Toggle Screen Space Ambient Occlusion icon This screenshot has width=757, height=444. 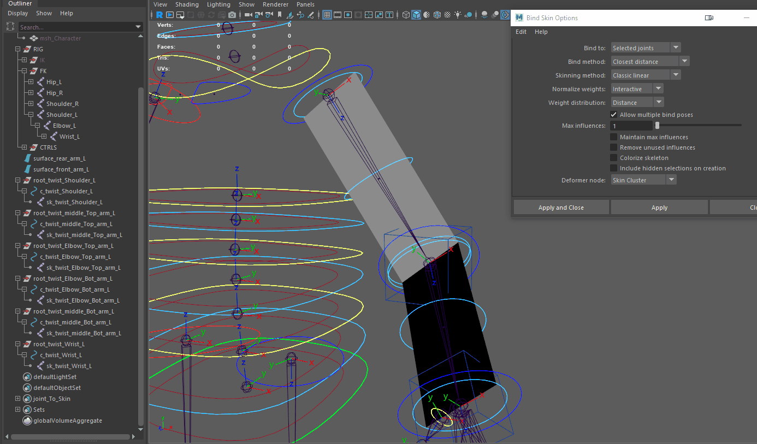484,15
